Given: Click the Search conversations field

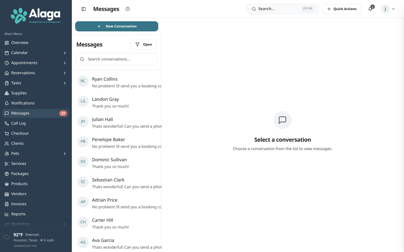Looking at the screenshot, I should [116, 59].
